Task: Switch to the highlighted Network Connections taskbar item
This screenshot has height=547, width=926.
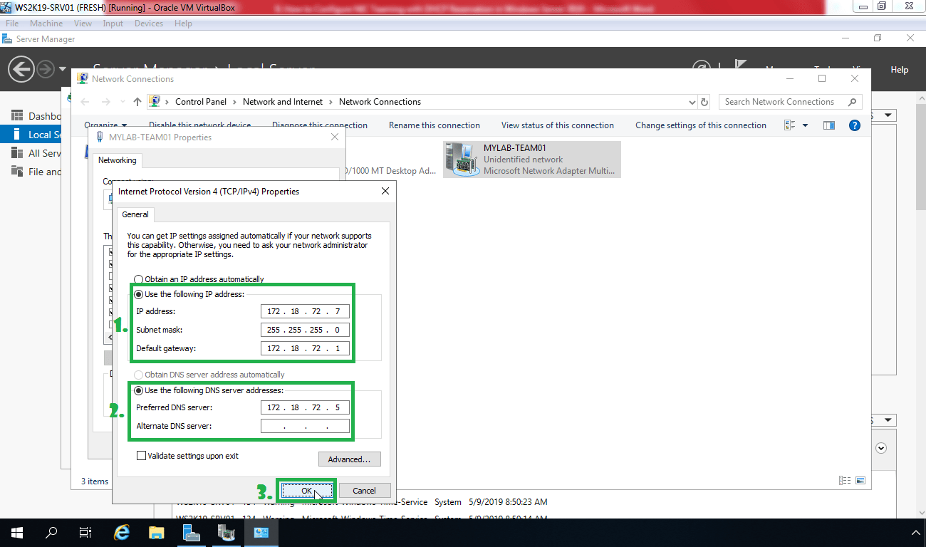Action: [x=261, y=532]
